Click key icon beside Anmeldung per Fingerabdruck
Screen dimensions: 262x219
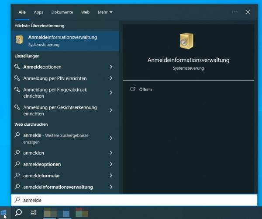[17, 89]
